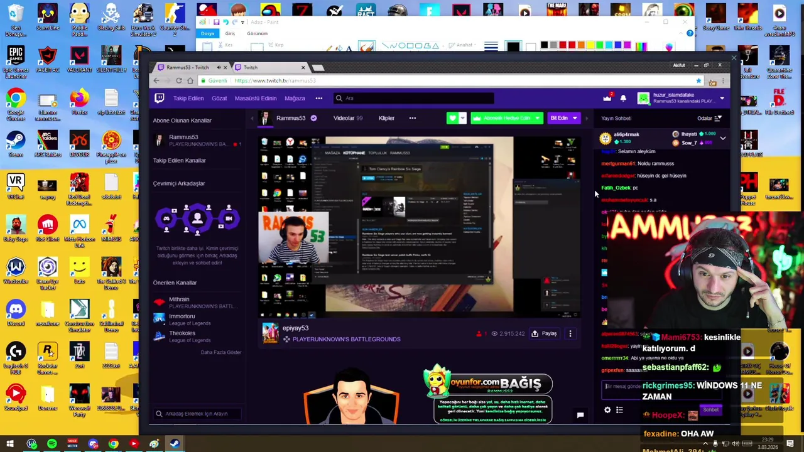Screen dimensions: 804x452
Task: Open the Giriş ribbon tab in Paint
Action: 230,33
